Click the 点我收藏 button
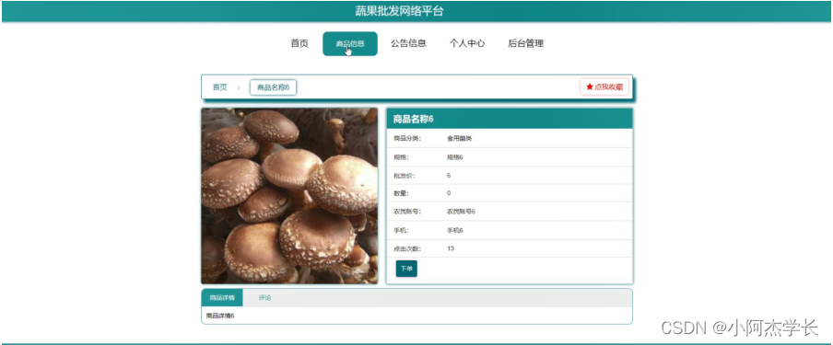Screen dimensions: 833x345 coord(604,87)
